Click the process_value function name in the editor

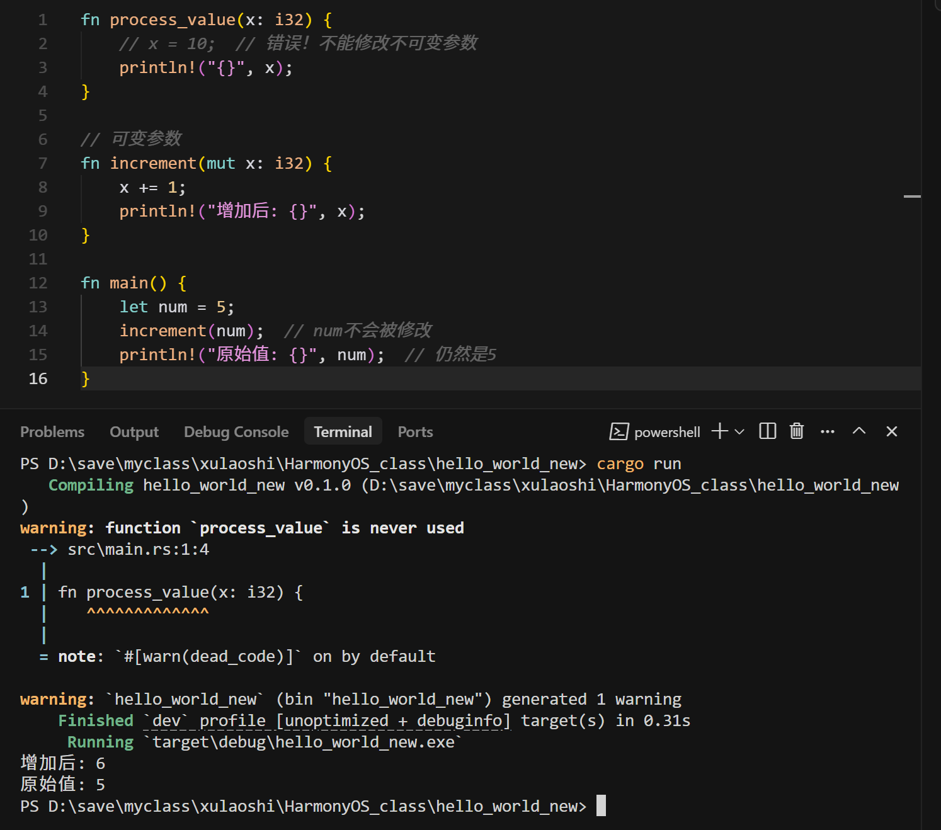pyautogui.click(x=173, y=20)
